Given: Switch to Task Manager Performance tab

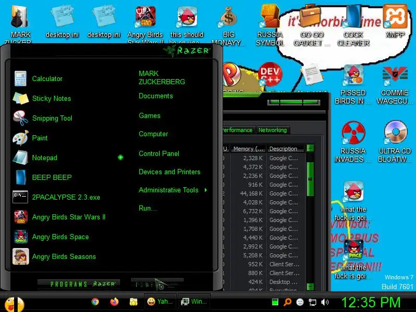Looking at the screenshot, I should (238, 130).
